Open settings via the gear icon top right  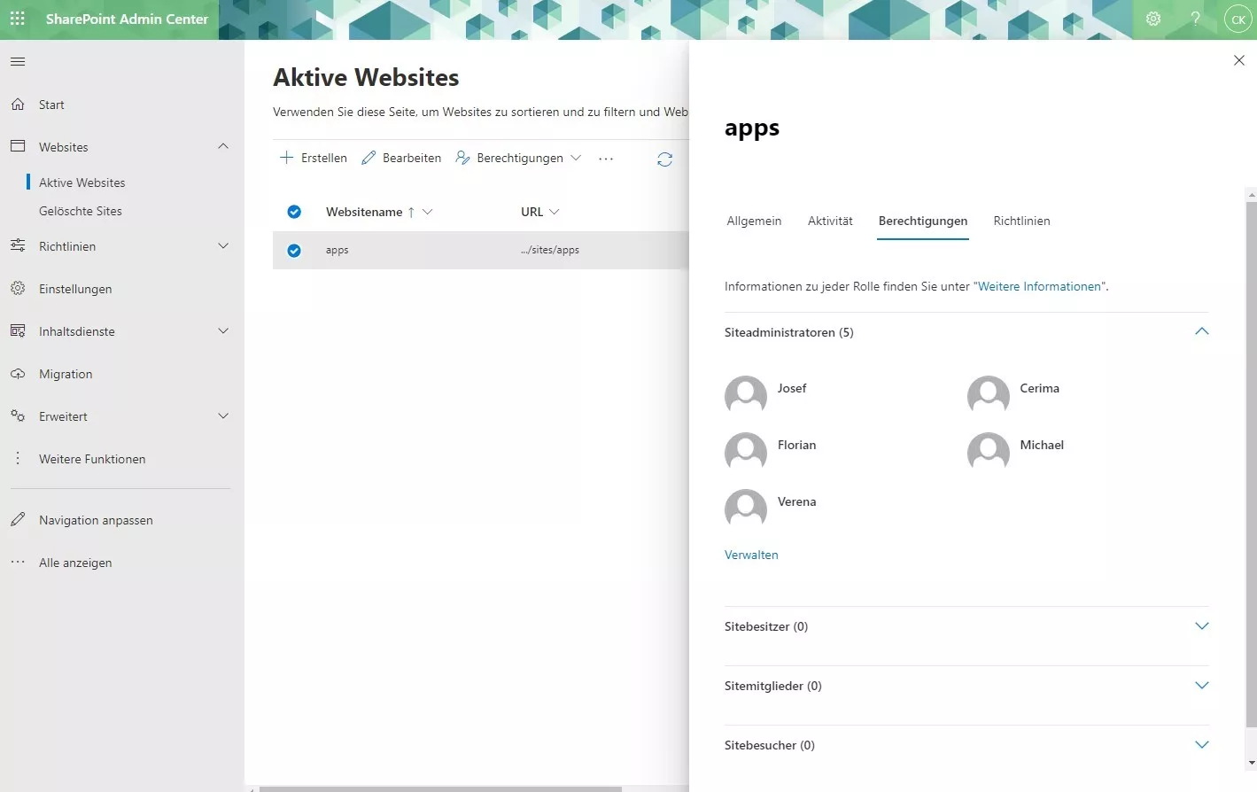click(x=1153, y=18)
